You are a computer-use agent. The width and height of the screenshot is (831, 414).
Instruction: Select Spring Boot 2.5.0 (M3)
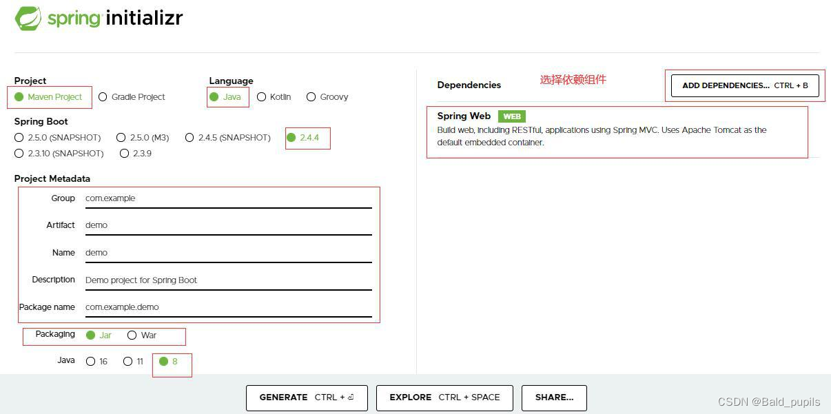(143, 138)
